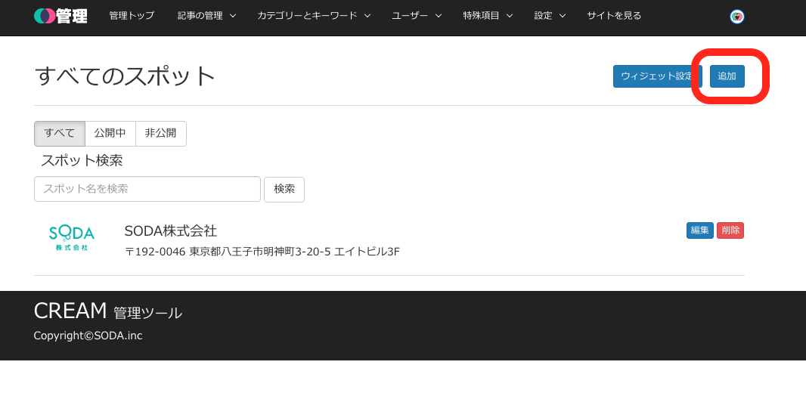Screen dimensions: 806x402
Task: Switch to the 公開中 filter tab
Action: [110, 134]
